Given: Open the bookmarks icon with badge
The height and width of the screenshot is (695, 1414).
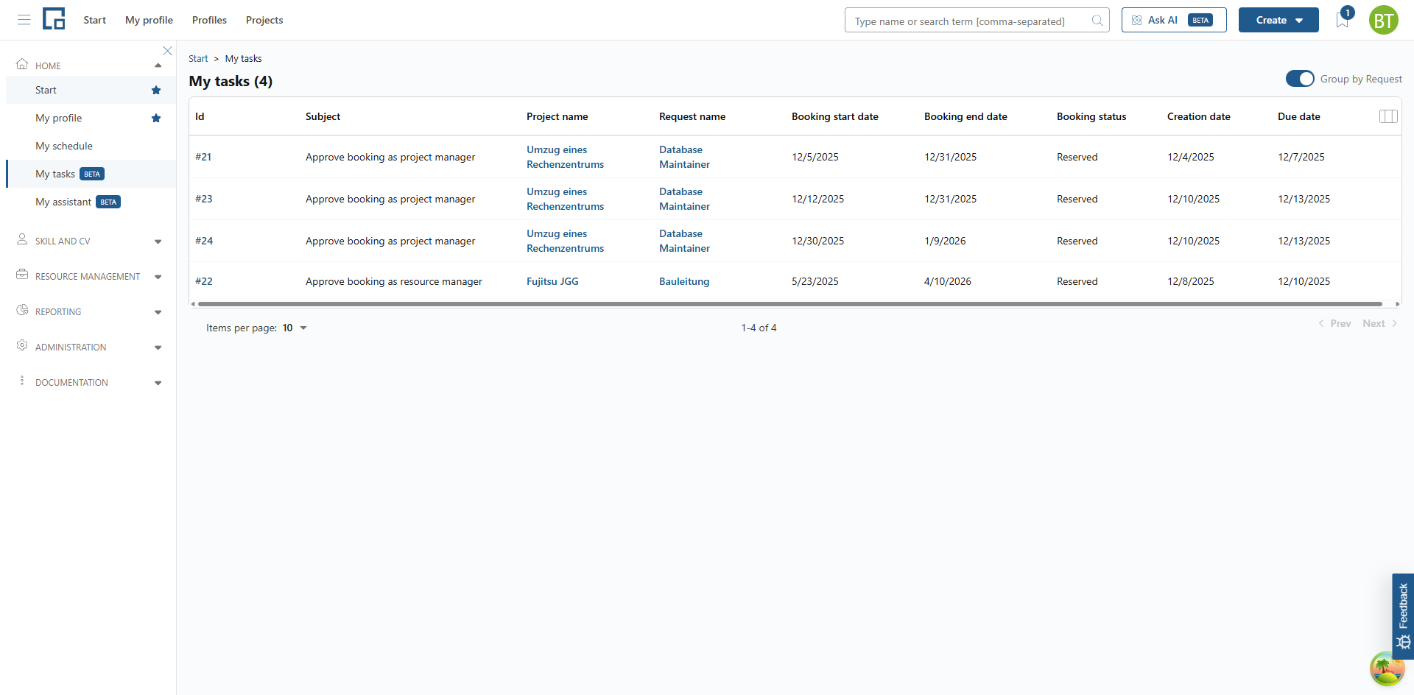Looking at the screenshot, I should (1343, 19).
